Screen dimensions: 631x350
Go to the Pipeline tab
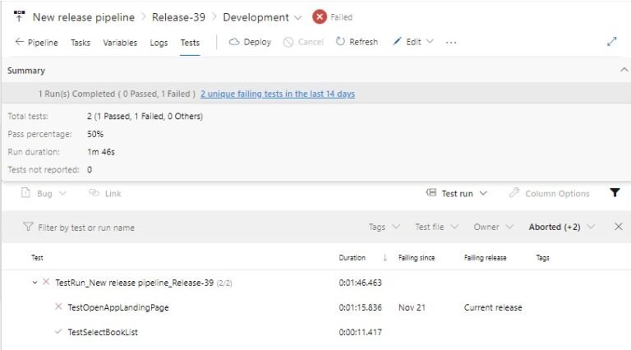coord(43,43)
